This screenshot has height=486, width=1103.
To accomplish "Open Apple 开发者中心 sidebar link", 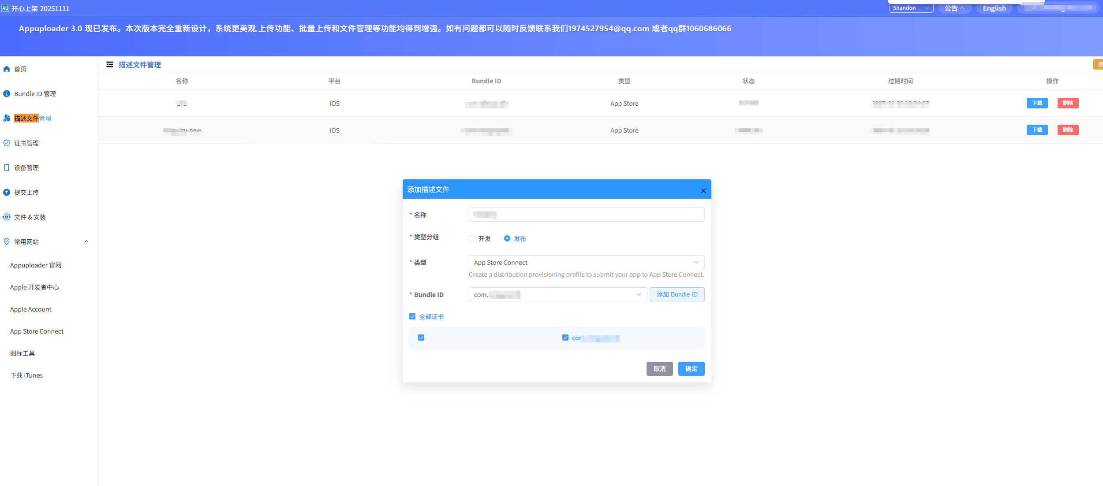I will (x=34, y=287).
